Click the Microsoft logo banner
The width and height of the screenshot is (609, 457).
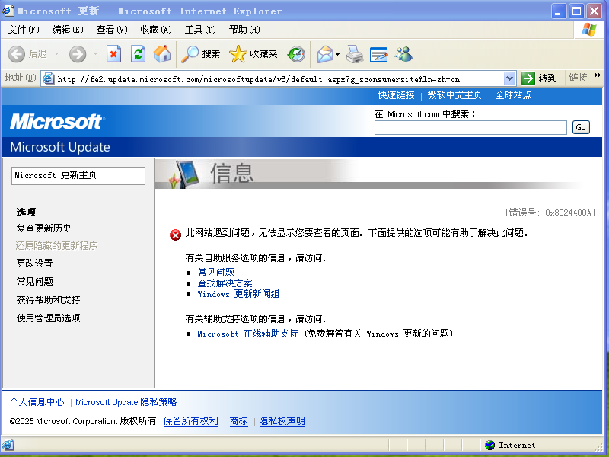point(57,122)
